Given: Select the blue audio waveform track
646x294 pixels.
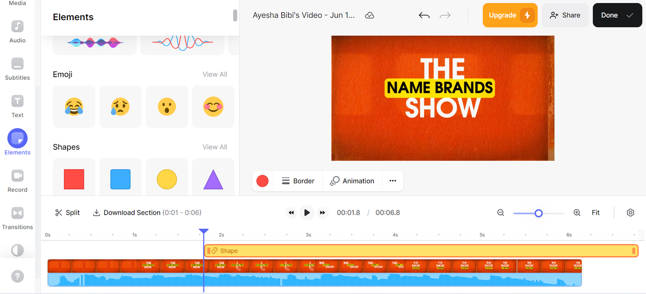Looking at the screenshot, I should click(314, 280).
